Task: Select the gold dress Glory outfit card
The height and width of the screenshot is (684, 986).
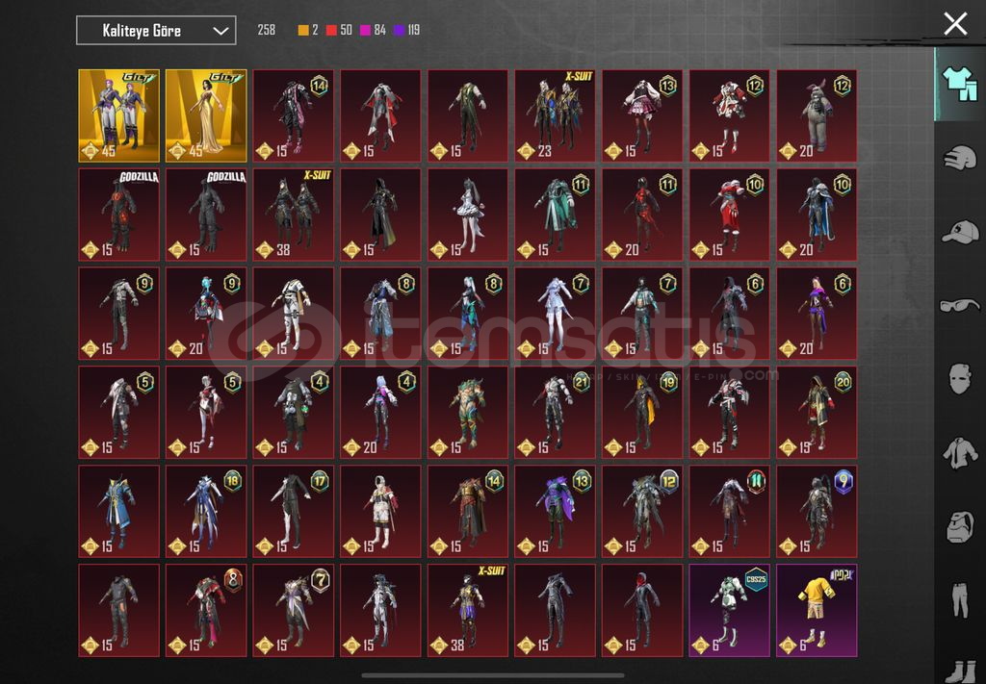Action: tap(206, 115)
